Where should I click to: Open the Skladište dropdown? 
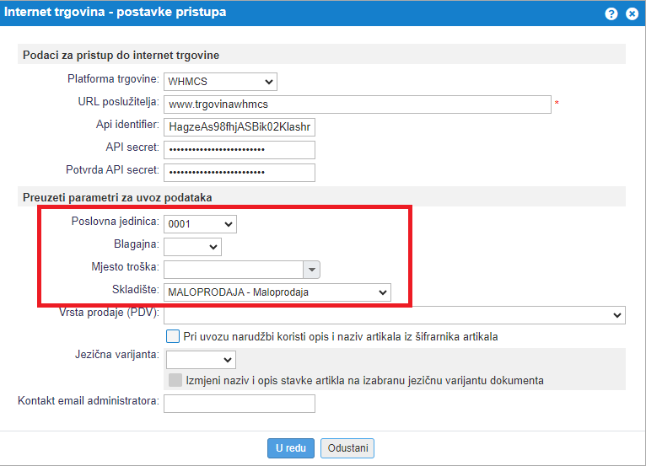pyautogui.click(x=277, y=292)
